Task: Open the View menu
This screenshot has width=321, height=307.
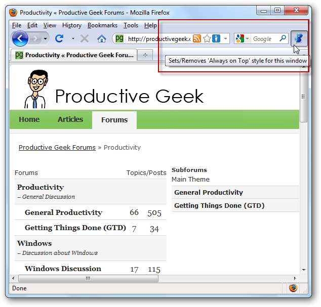Action: click(x=50, y=25)
